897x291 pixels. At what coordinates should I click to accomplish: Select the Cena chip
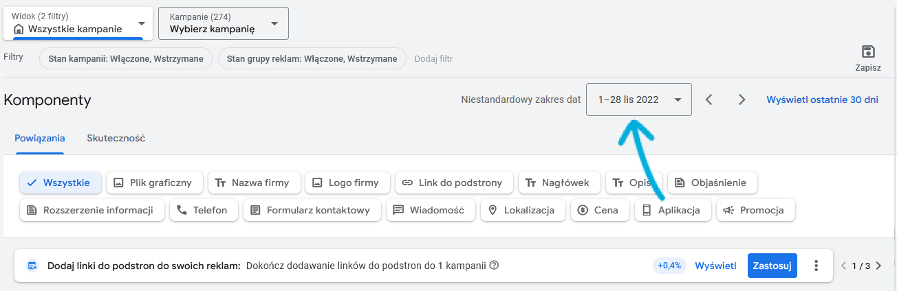click(600, 210)
